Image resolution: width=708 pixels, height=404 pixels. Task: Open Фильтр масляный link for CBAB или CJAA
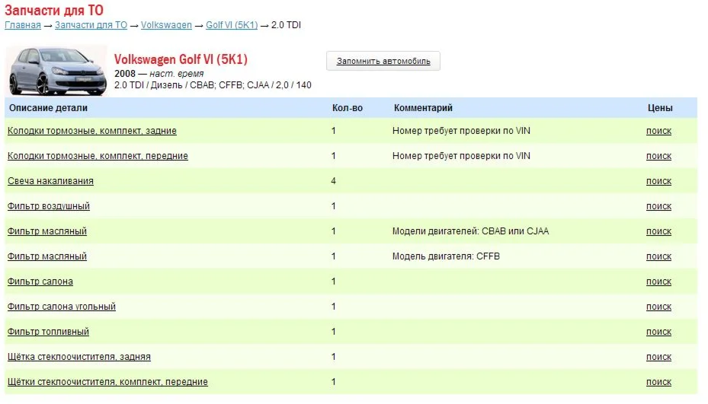pyautogui.click(x=47, y=231)
